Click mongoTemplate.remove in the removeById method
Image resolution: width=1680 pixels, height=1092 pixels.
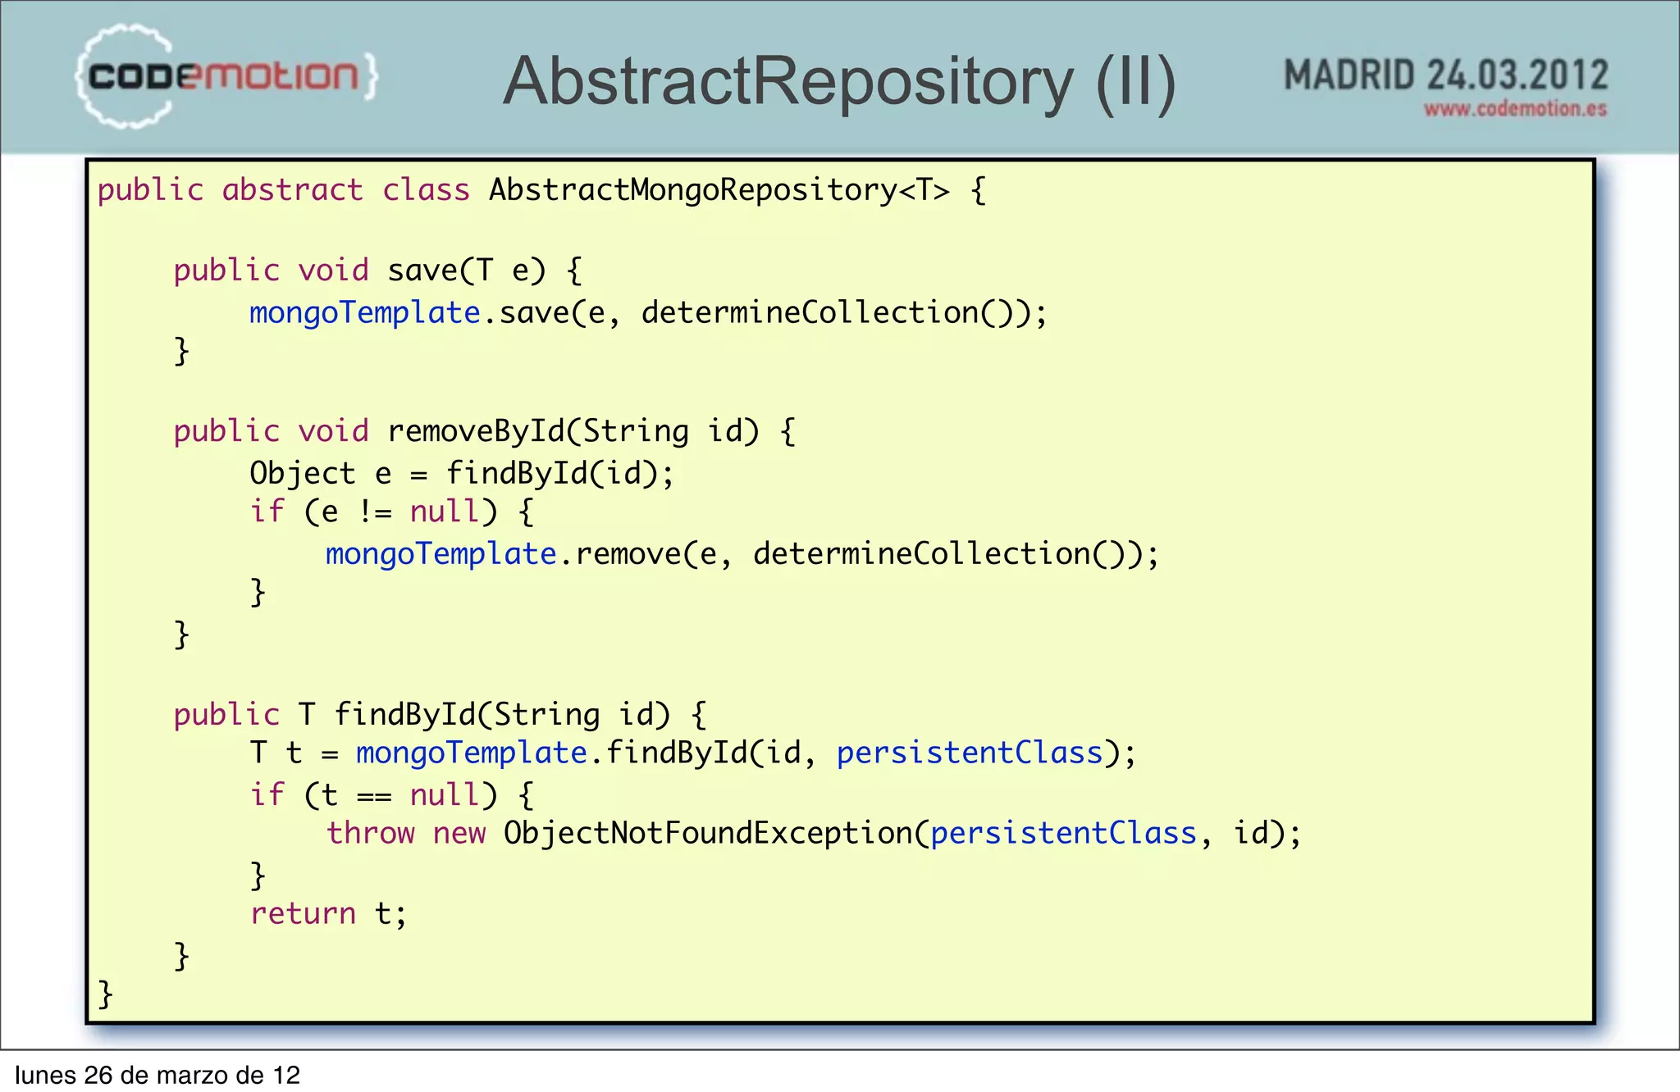pyautogui.click(x=504, y=555)
